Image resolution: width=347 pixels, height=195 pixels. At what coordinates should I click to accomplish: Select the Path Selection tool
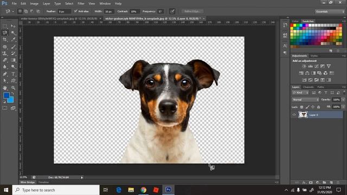(5, 81)
